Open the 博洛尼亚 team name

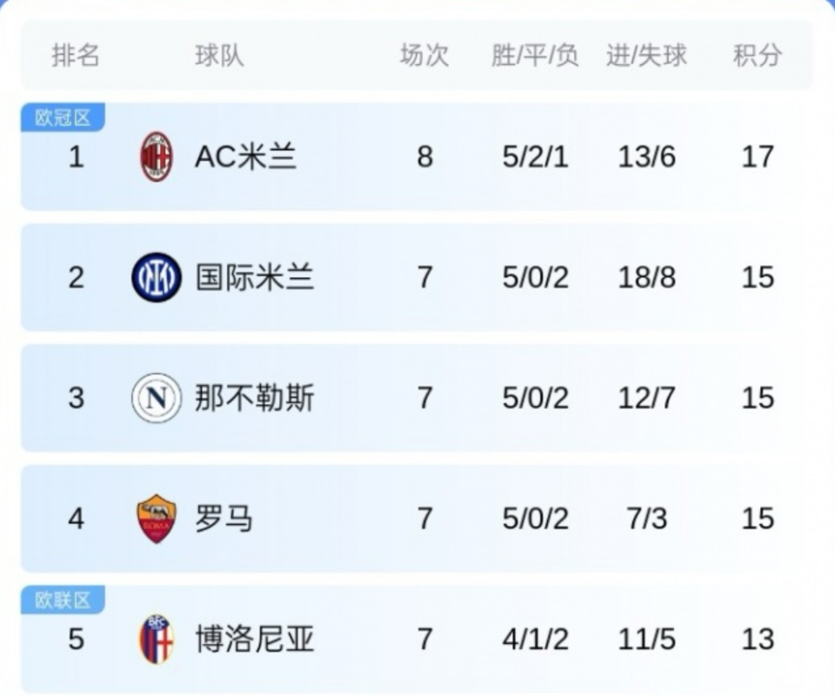(254, 640)
